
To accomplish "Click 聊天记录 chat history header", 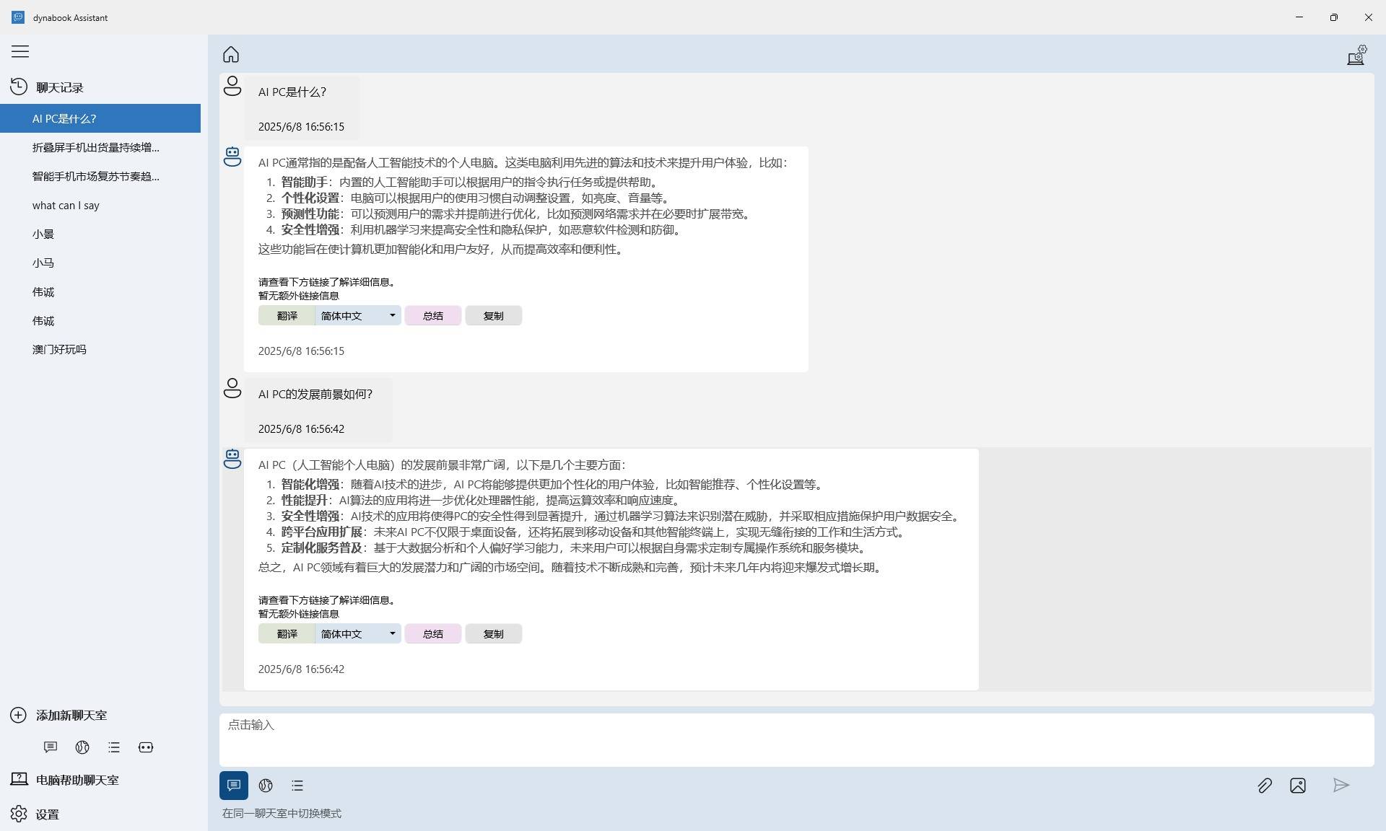I will point(60,87).
